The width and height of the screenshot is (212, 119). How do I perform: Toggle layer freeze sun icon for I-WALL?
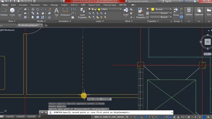click(92, 9)
